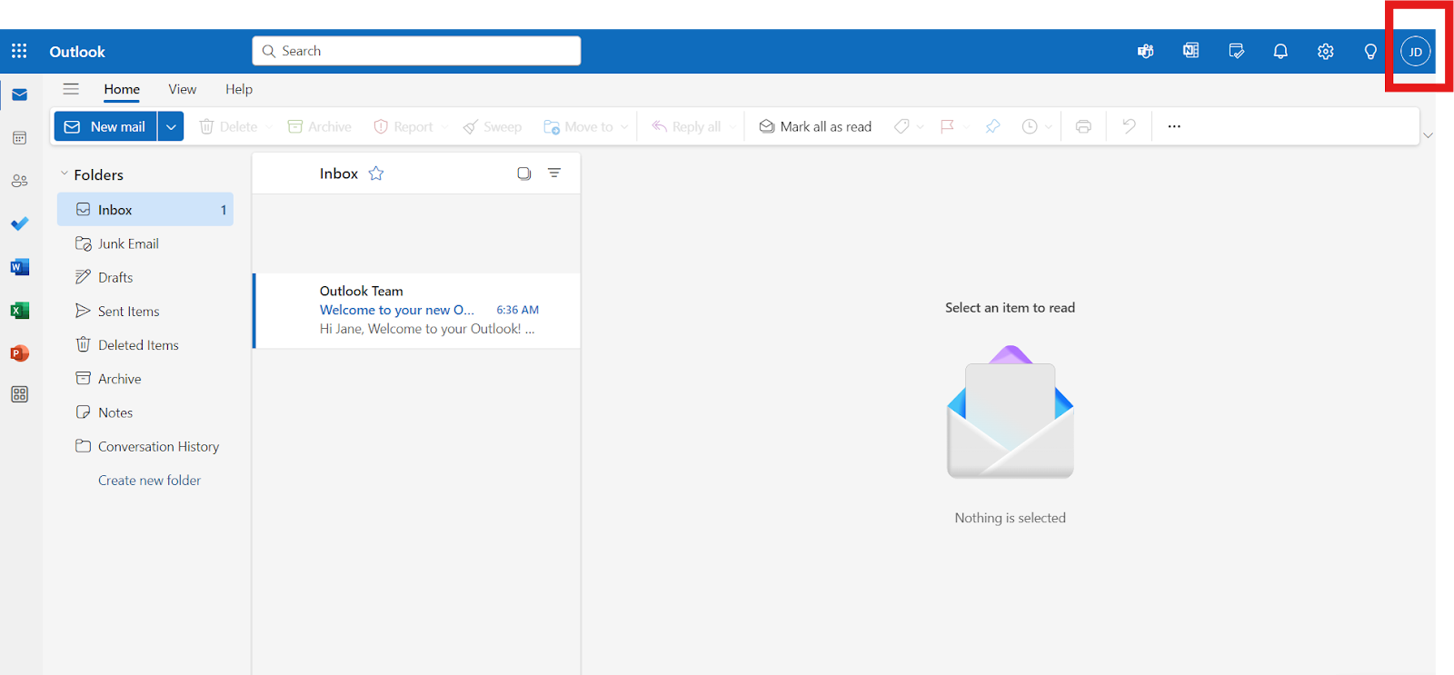
Task: Click Create new folder link
Action: (150, 481)
